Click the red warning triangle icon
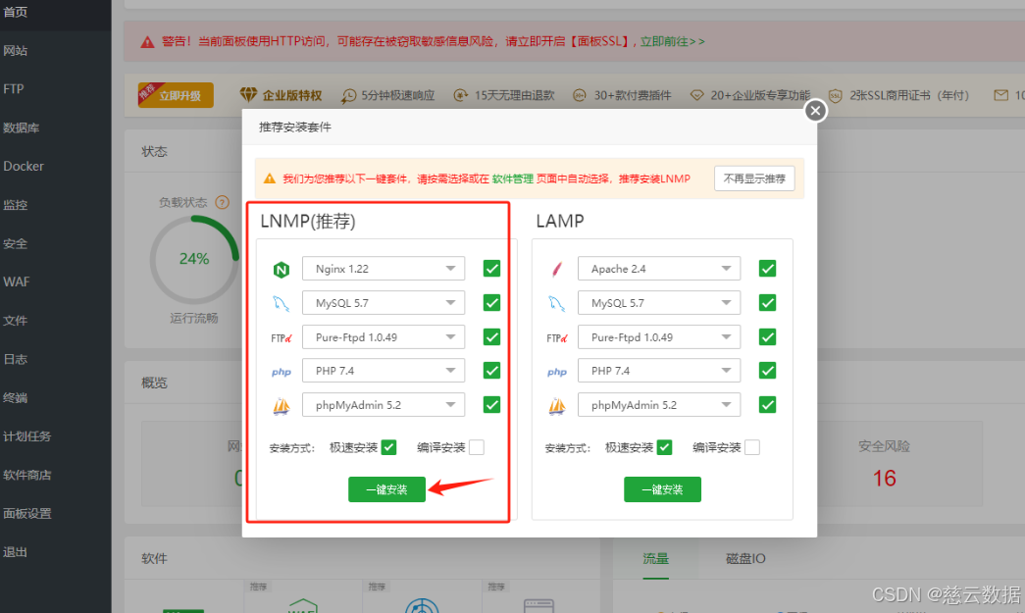The width and height of the screenshot is (1025, 613). coord(148,42)
